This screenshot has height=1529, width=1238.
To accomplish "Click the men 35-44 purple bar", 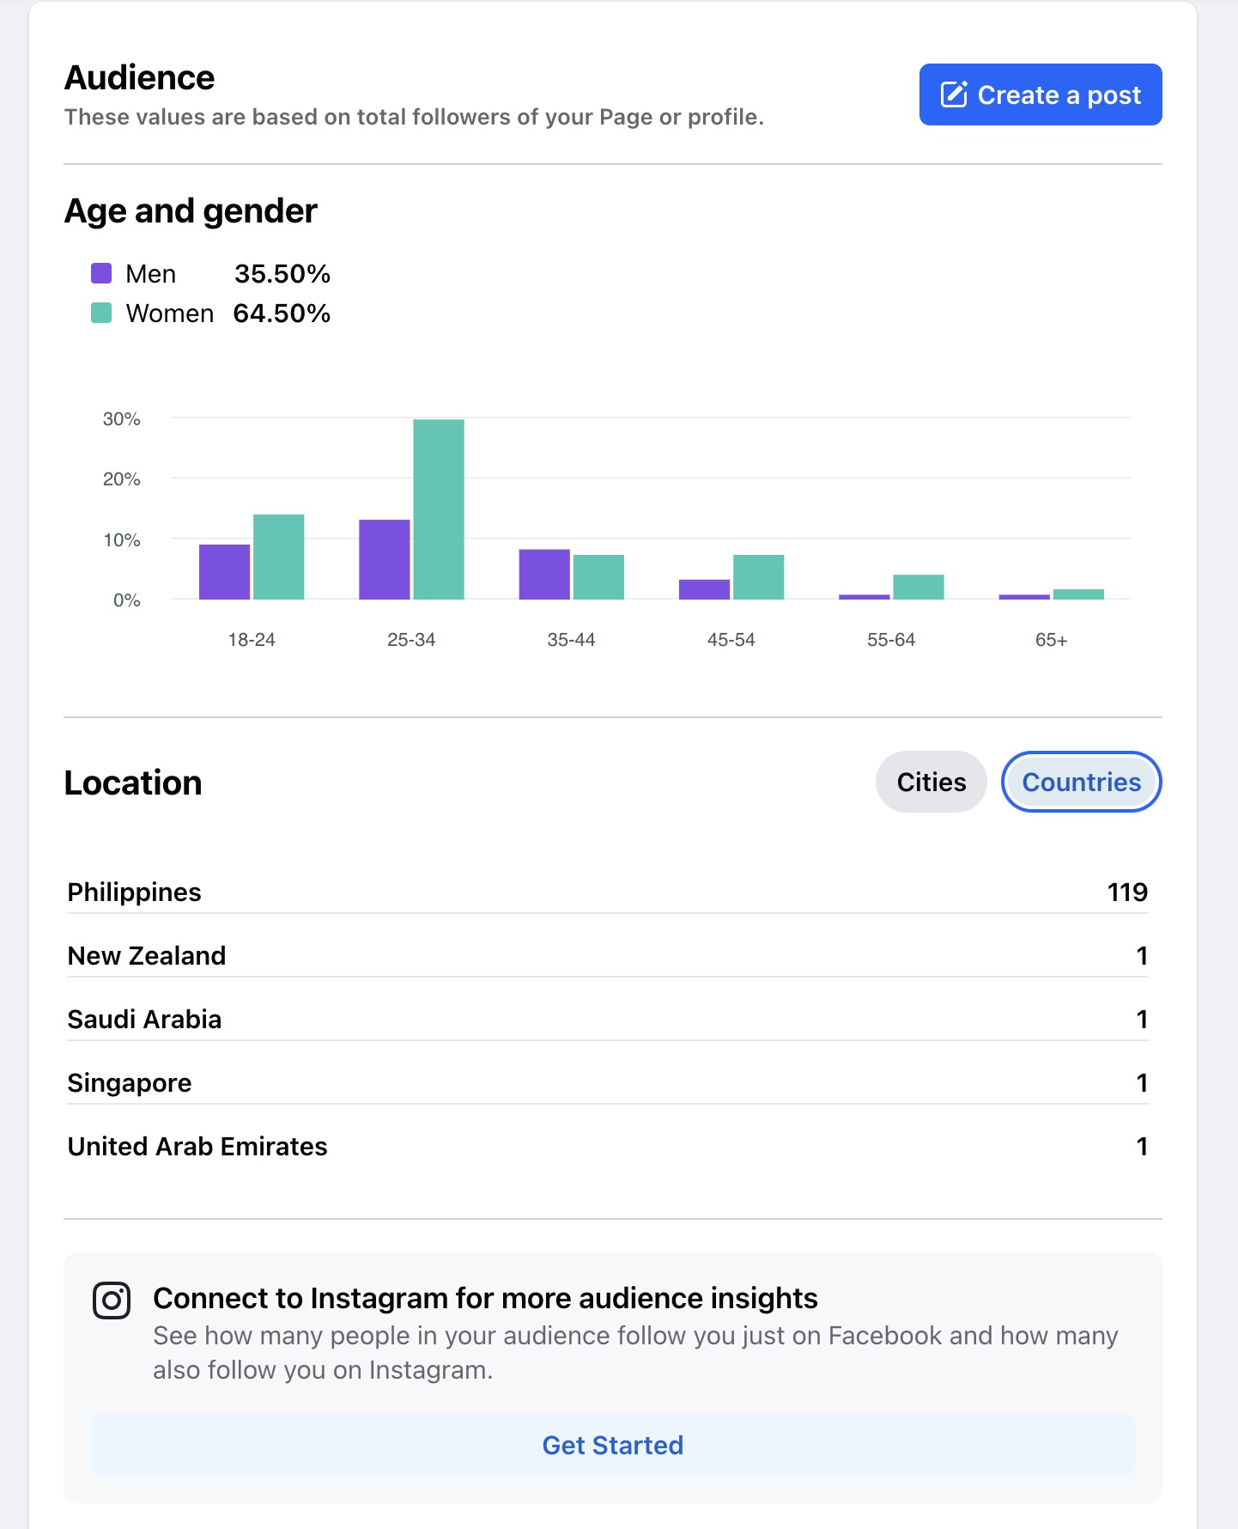I will click(544, 574).
